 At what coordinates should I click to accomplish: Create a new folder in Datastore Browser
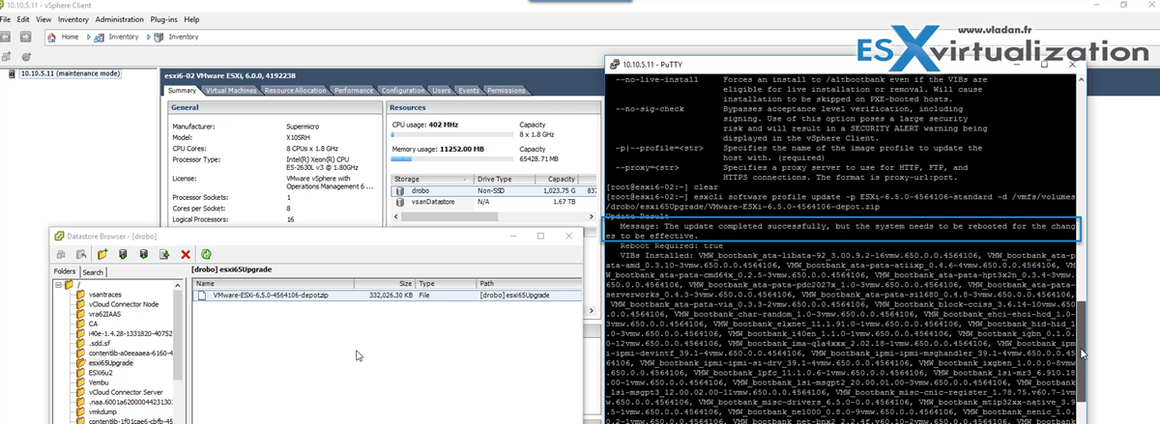point(103,254)
